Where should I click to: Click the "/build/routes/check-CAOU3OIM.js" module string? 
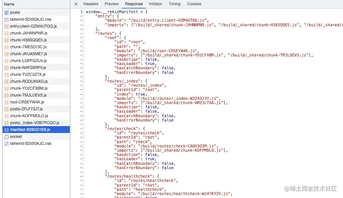tap(177, 146)
